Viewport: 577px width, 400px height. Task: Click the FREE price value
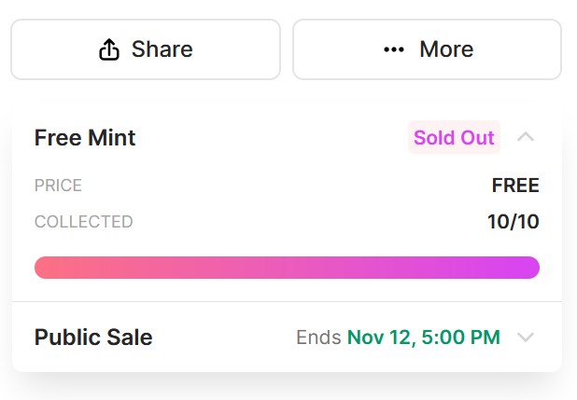pos(515,186)
